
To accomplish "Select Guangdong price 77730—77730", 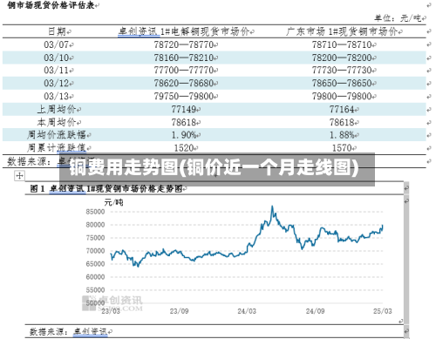I will coord(342,71).
